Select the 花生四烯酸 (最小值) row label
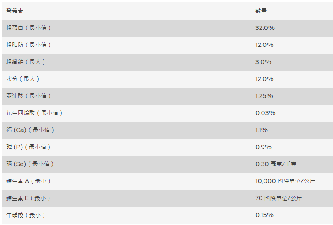Image resolution: width=333 pixels, height=225 pixels. (x=34, y=113)
